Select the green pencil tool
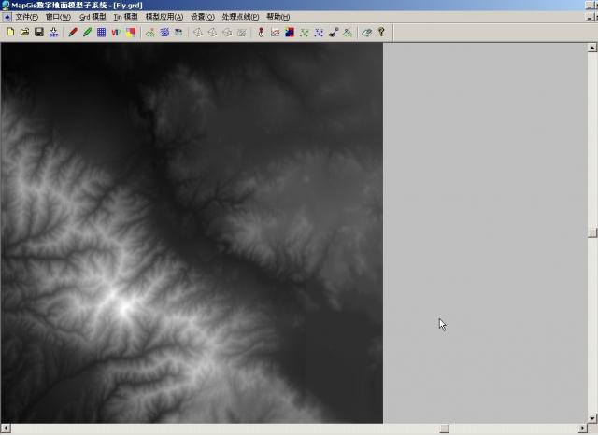 (x=87, y=32)
